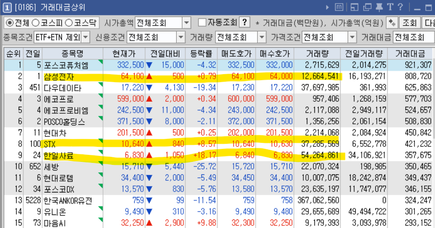Sort by the 전일대비 column header
This screenshot has width=435, height=228.
165,54
